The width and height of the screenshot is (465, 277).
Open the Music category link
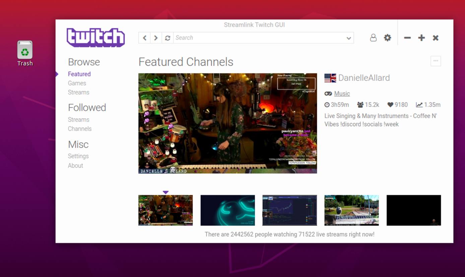342,93
